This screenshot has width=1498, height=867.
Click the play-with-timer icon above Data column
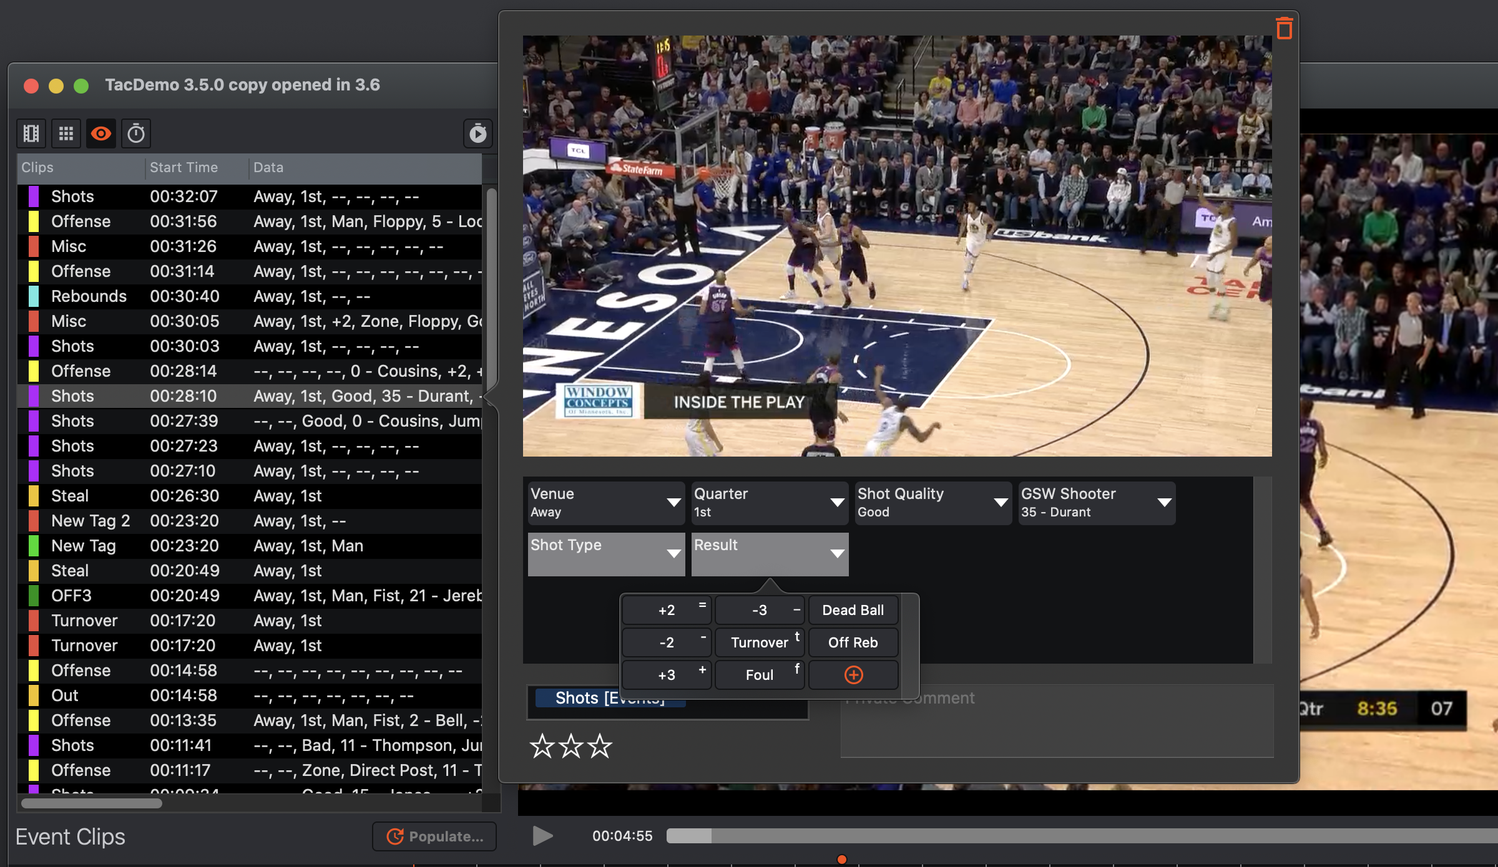(478, 133)
